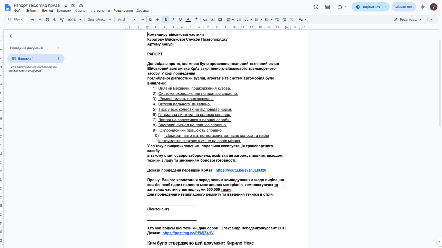Open the Gemini sparkle assistant

click(x=423, y=7)
